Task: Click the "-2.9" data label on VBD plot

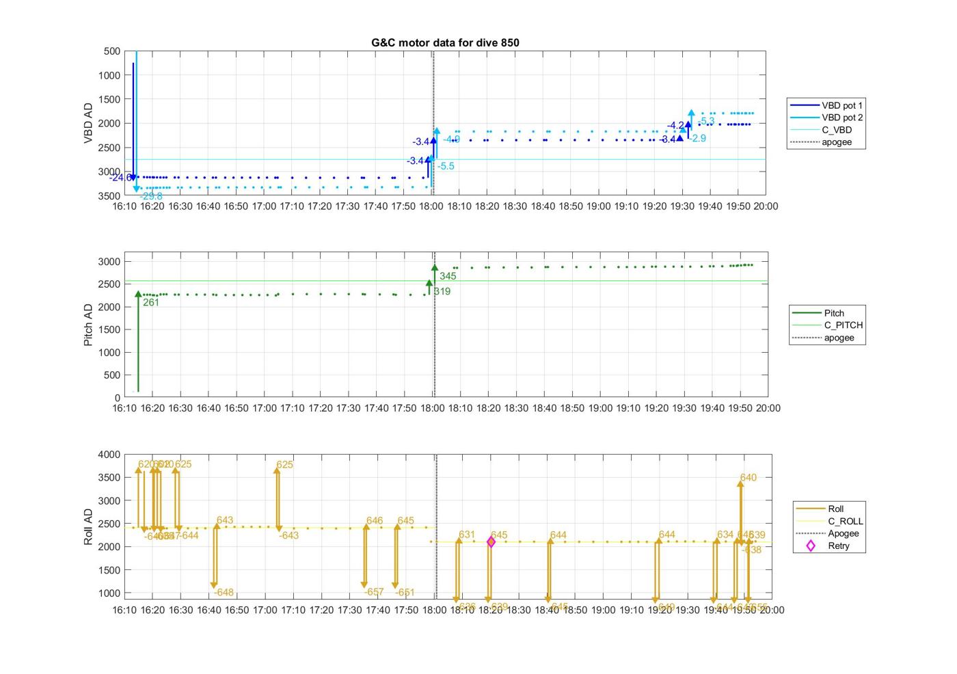Action: [698, 138]
